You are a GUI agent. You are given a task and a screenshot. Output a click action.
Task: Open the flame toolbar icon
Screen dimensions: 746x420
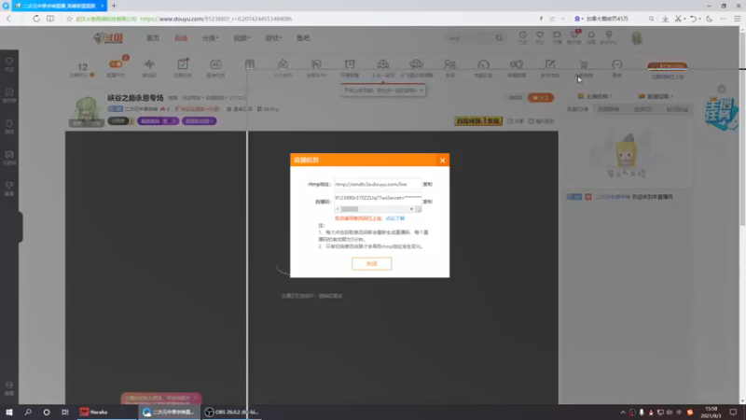[x=283, y=64]
